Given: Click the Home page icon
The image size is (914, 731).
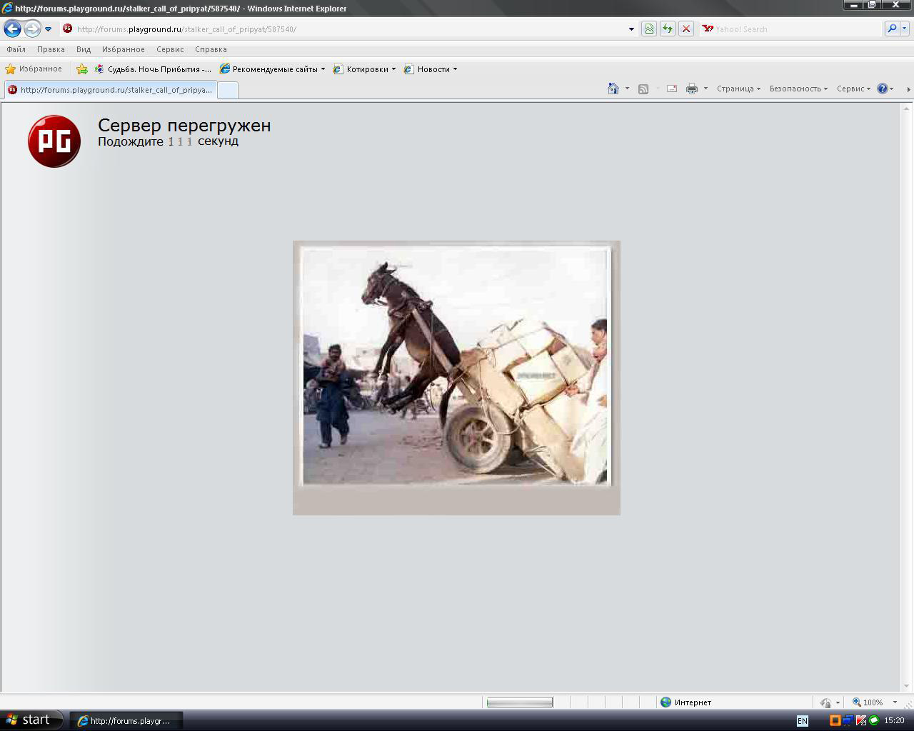Looking at the screenshot, I should click(x=613, y=89).
